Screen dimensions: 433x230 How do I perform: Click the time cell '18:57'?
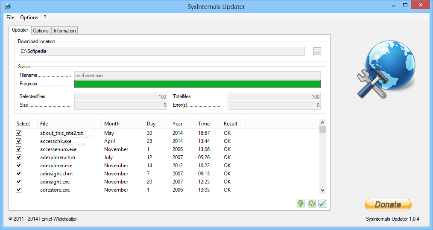204,133
